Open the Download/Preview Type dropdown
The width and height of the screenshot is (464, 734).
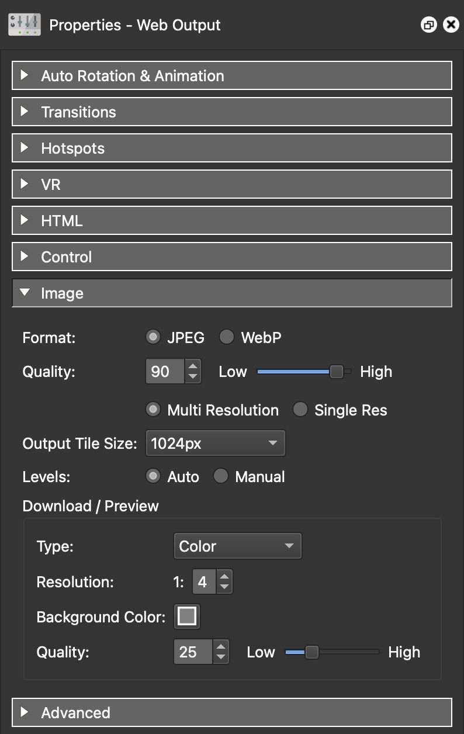pos(237,546)
